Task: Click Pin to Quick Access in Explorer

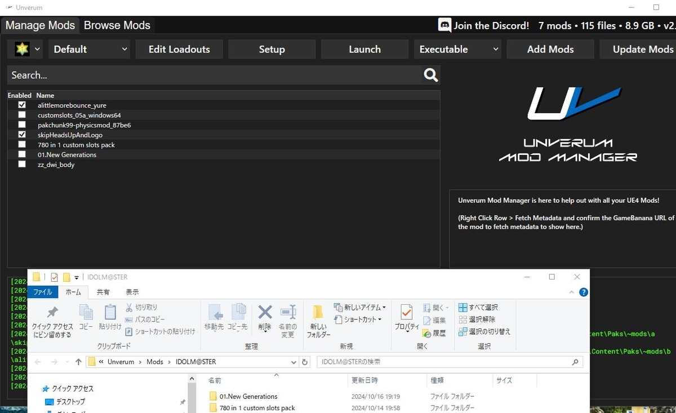Action: 52,321
